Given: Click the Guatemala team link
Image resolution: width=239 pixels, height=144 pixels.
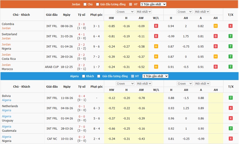Looking at the screenshot, I should point(9,131).
